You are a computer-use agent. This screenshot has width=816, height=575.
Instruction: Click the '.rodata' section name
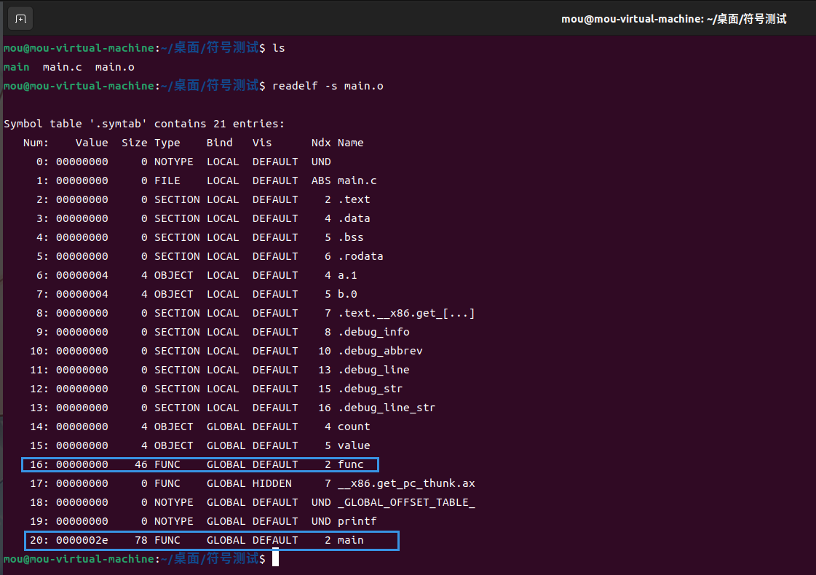(360, 256)
